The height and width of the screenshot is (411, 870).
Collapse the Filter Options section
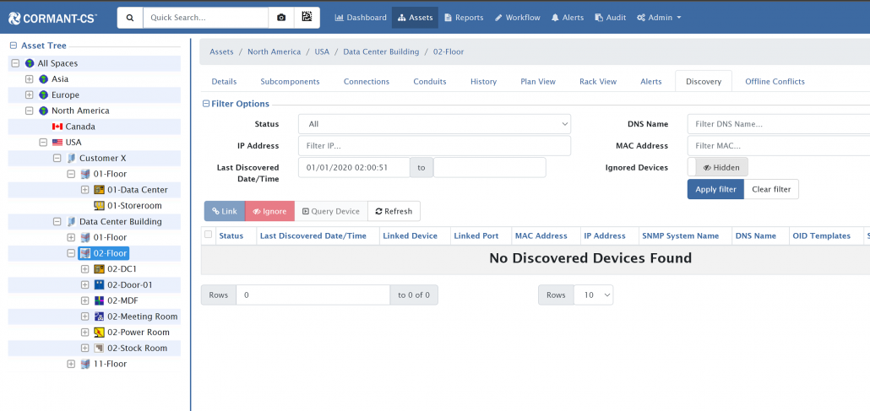pyautogui.click(x=206, y=104)
